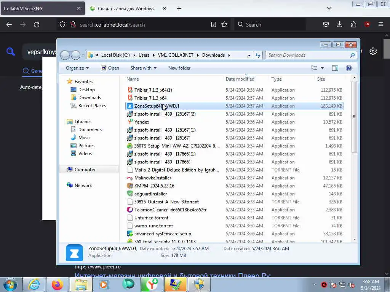The height and width of the screenshot is (292, 390).
Task: Open SearXNG preferences gear icon
Action: coord(373,51)
